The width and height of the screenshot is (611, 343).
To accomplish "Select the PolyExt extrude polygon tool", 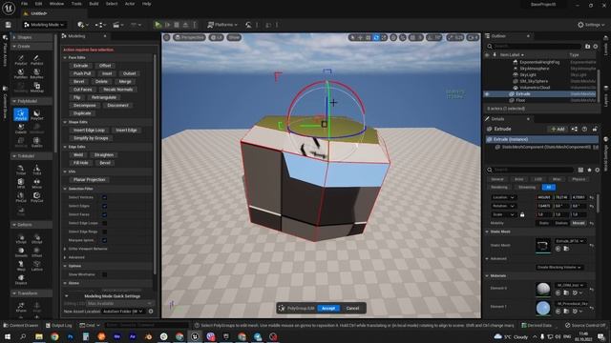I will (21, 60).
